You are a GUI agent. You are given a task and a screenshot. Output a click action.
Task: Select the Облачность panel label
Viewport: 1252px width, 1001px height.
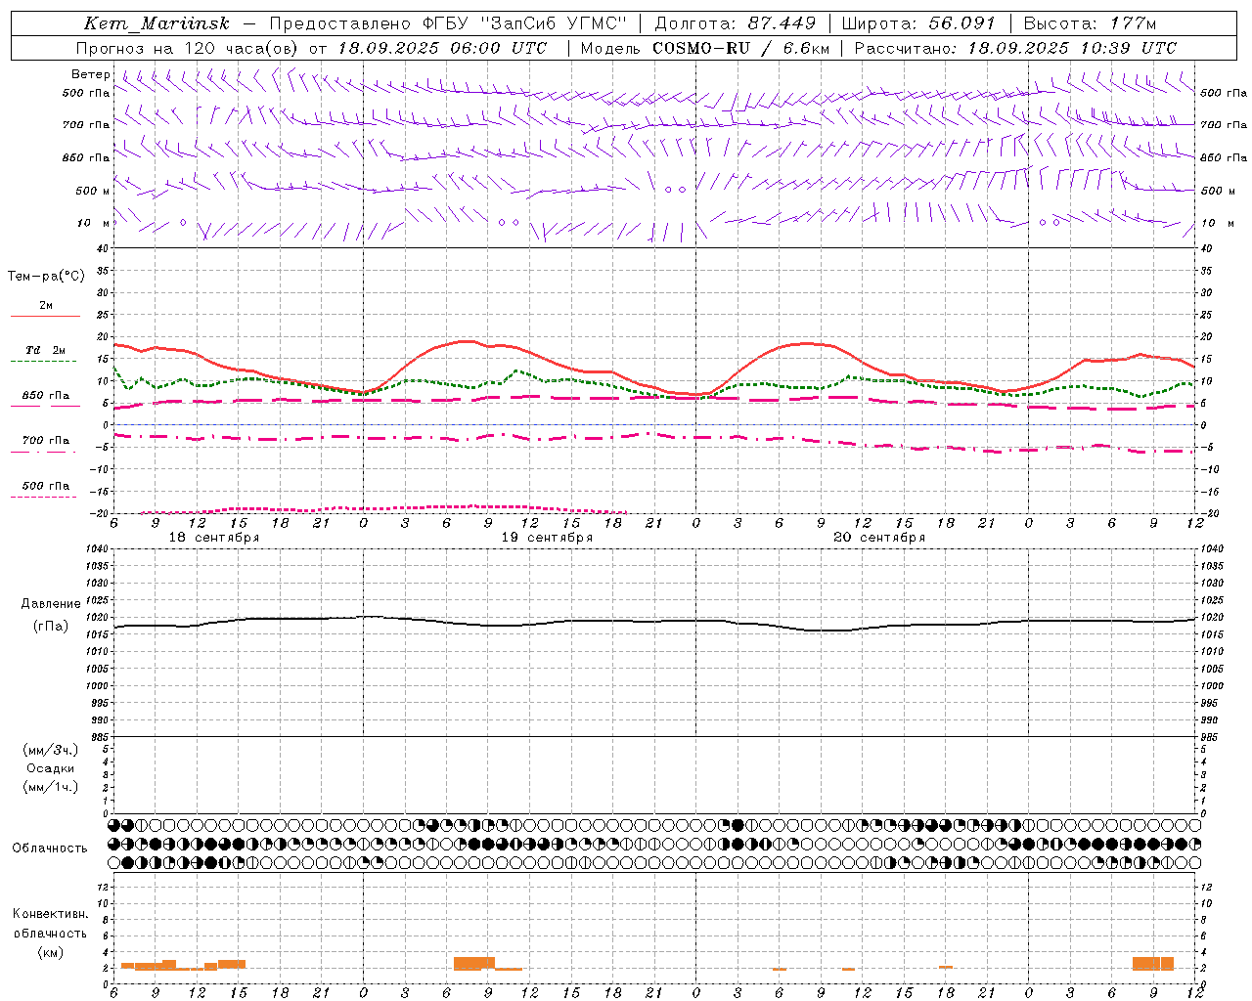click(50, 849)
